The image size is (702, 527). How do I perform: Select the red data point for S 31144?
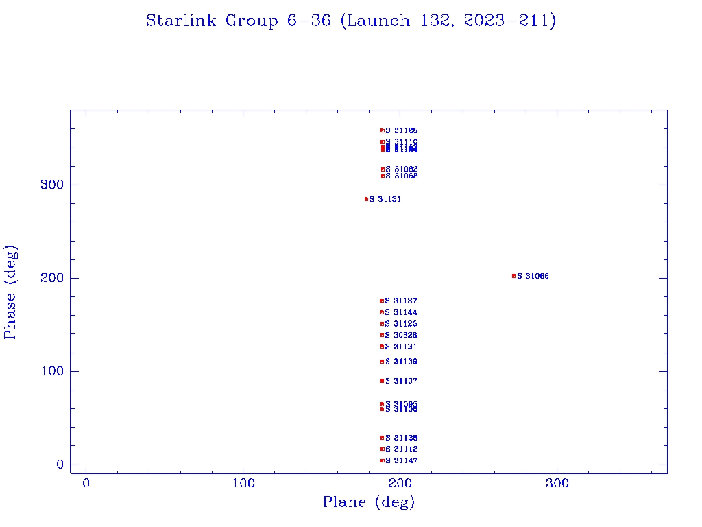[x=382, y=312]
